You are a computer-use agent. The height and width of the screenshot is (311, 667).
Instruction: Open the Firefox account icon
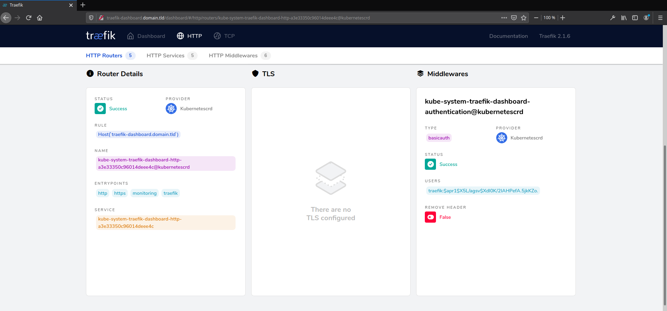pyautogui.click(x=646, y=17)
